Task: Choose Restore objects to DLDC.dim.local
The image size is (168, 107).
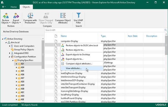Action: point(82,45)
